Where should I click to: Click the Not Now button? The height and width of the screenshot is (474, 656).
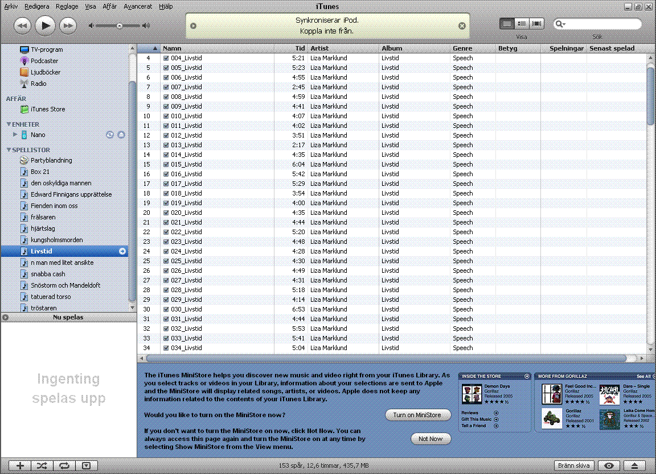click(430, 439)
